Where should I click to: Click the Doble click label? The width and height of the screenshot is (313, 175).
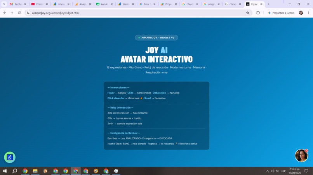point(159,93)
